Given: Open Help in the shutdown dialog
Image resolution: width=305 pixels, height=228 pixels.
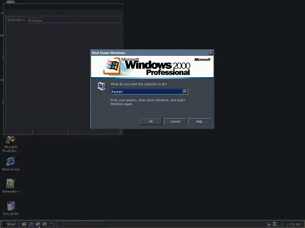Looking at the screenshot, I should (x=199, y=121).
